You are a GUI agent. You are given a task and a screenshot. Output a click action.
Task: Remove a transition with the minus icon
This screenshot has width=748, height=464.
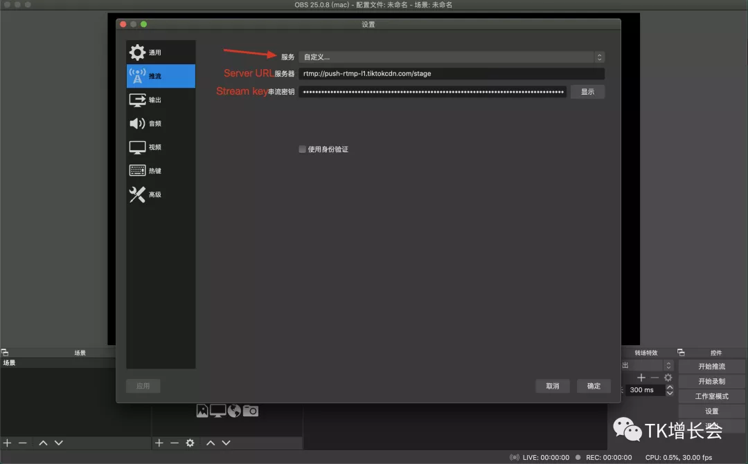[654, 378]
